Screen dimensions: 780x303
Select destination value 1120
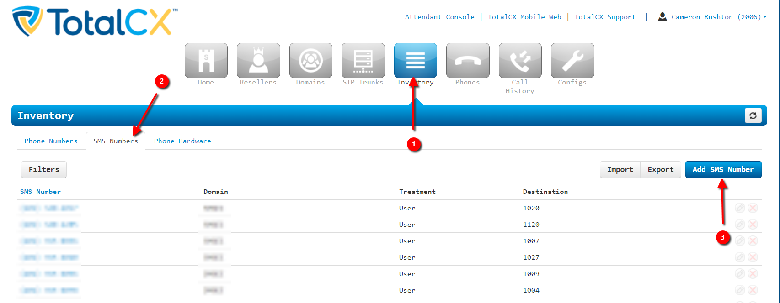pos(531,225)
